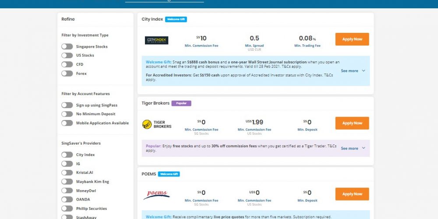Enable the Phillip Securities provider filter
438x219 pixels.
67,208
